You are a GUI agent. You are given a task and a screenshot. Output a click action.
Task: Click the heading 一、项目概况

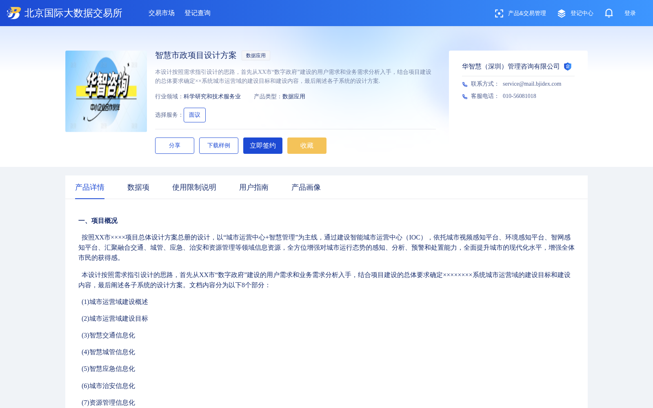[98, 221]
